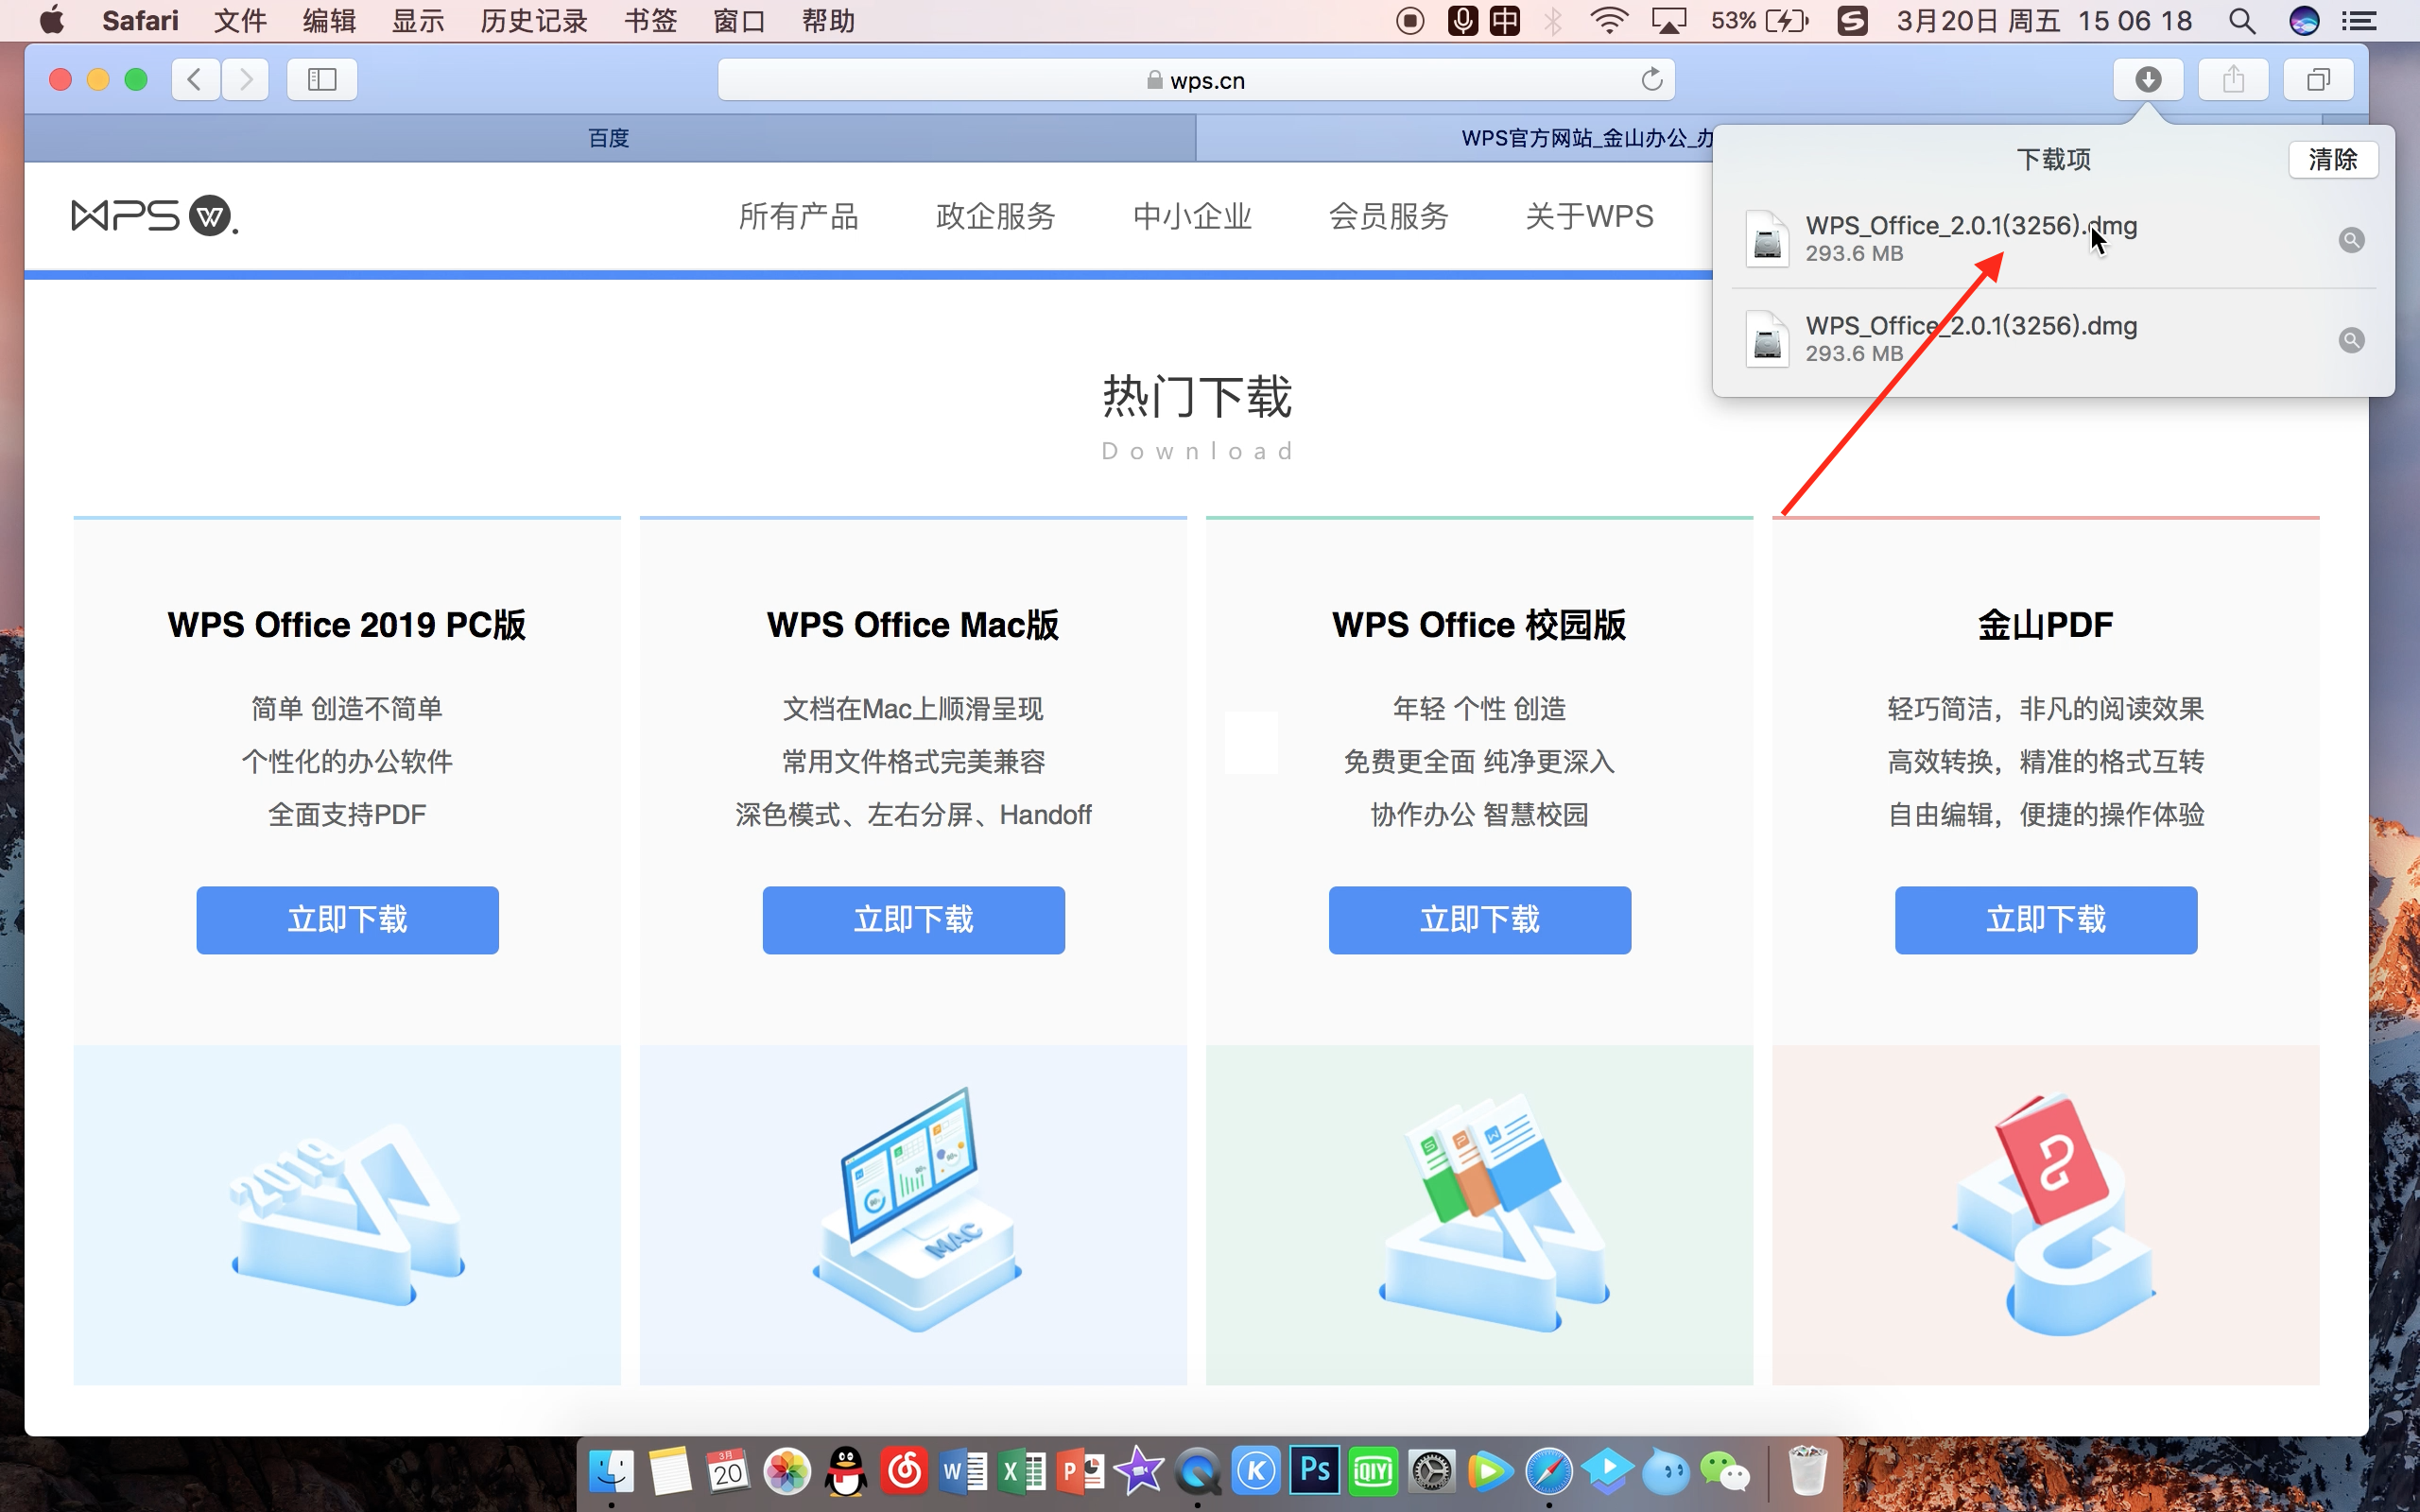This screenshot has width=2420, height=1512.
Task: Open Notification Center icon
Action: click(x=2359, y=21)
